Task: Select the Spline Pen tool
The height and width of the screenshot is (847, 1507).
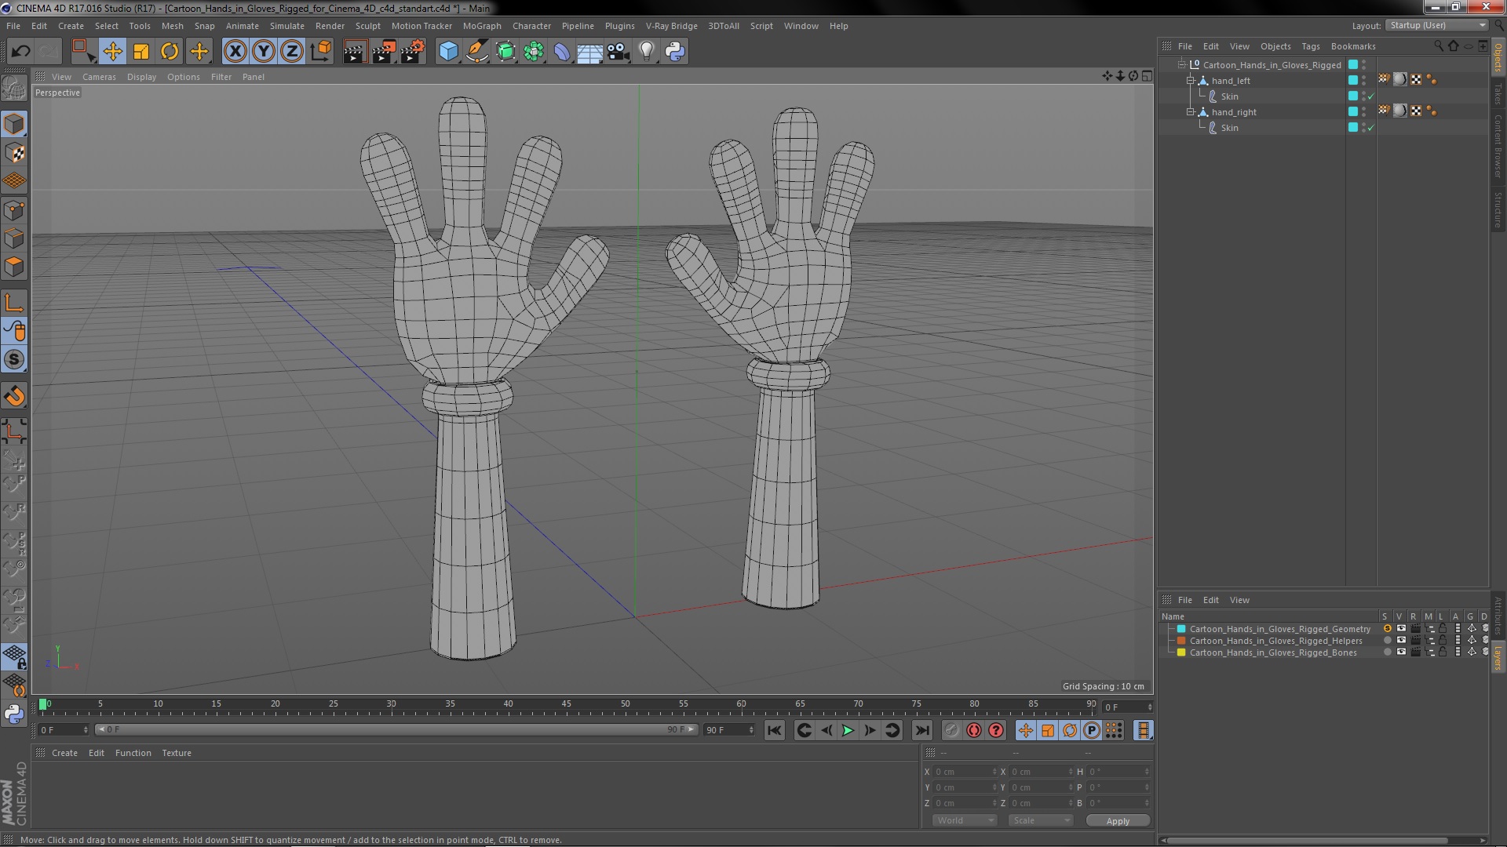Action: tap(476, 52)
